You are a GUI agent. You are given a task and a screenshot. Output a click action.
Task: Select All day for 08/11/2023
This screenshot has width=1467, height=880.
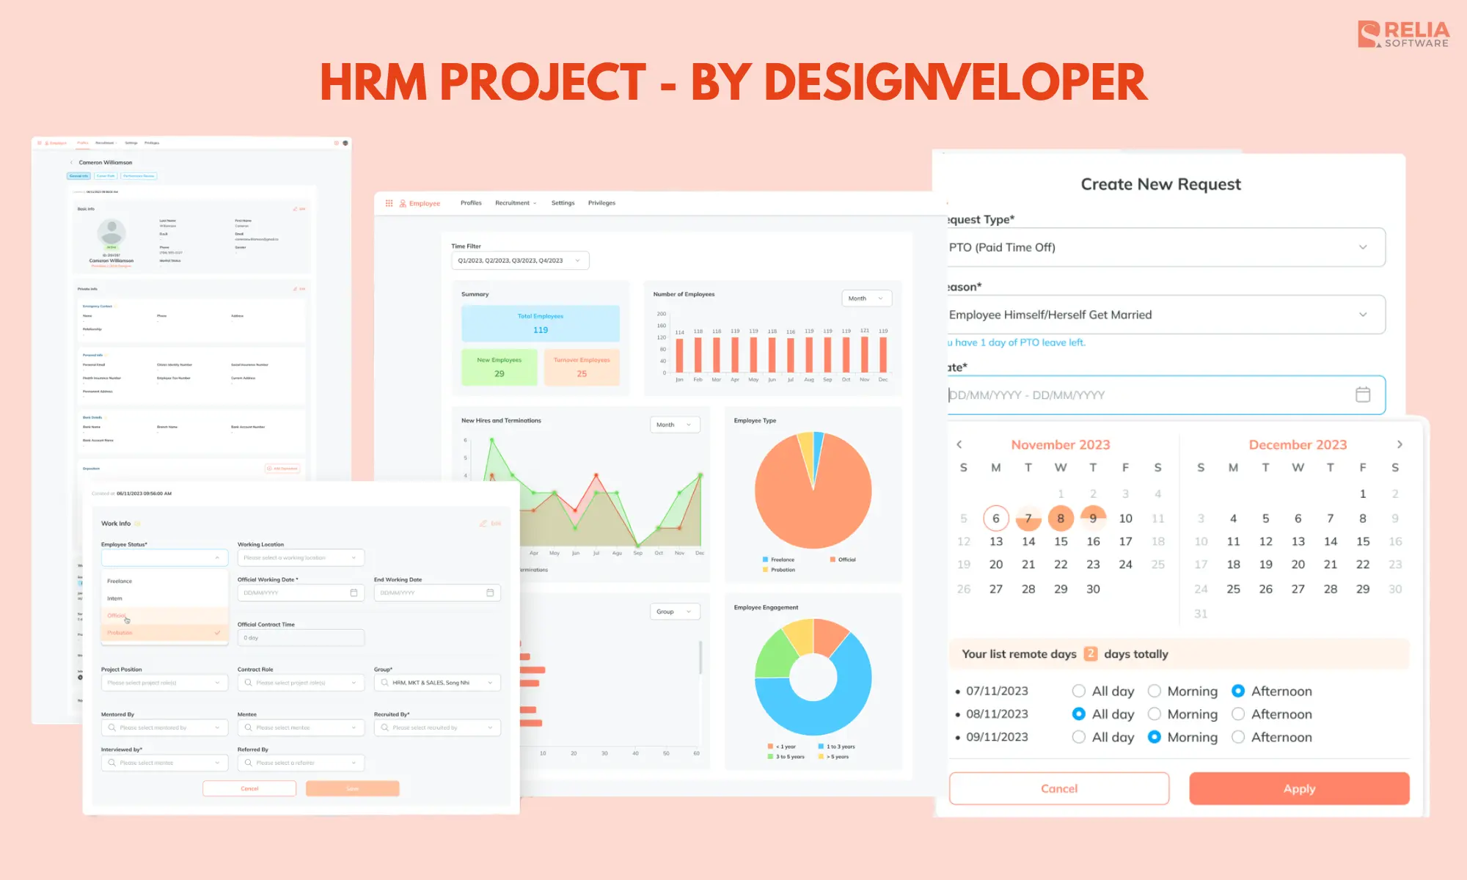[x=1078, y=714]
